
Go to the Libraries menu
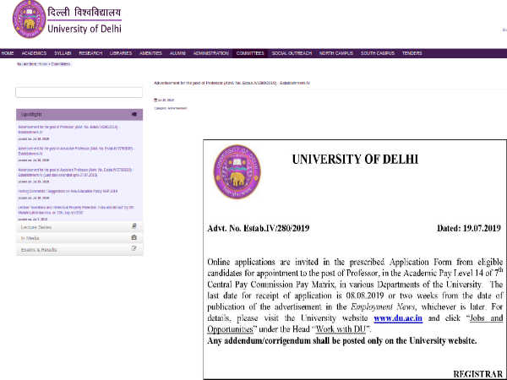121,53
